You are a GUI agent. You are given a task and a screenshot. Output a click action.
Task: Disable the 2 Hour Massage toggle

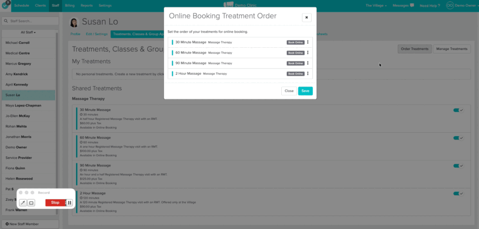click(x=458, y=193)
